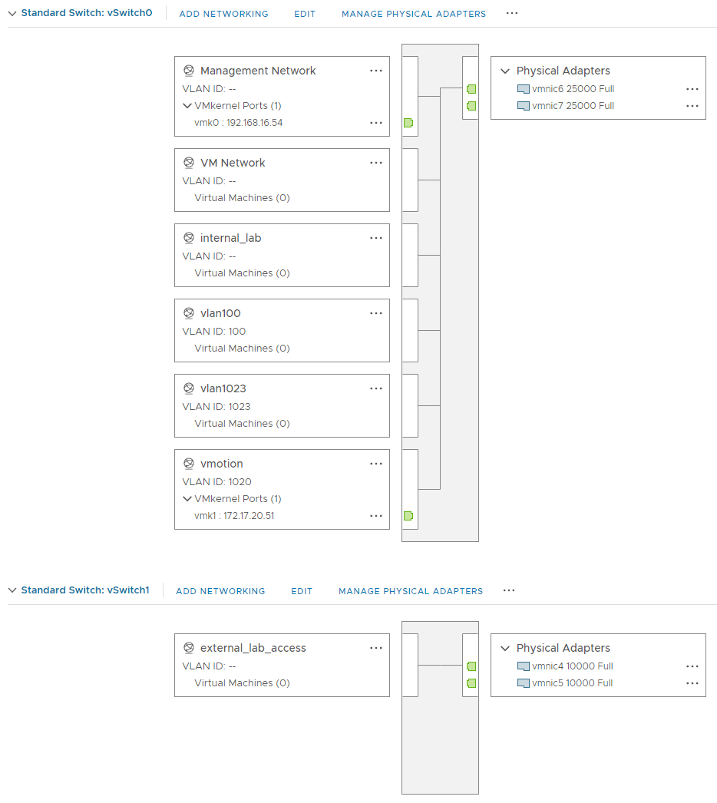Collapse VMkernel Ports under Management Network
717x803 pixels.
coord(187,104)
